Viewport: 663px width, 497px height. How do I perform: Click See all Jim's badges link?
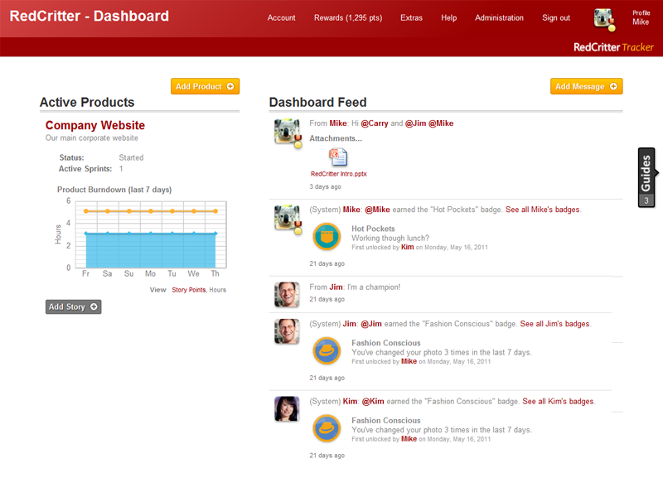tap(554, 324)
